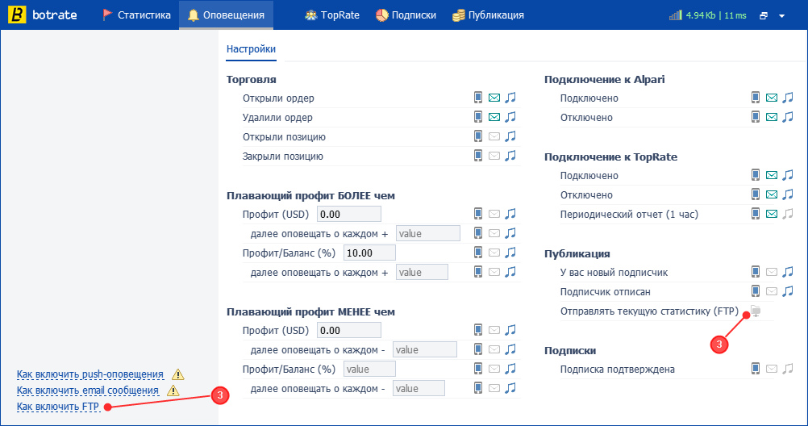This screenshot has width=808, height=426.
Task: Open link Как включить email сообщения
Action: (x=88, y=390)
